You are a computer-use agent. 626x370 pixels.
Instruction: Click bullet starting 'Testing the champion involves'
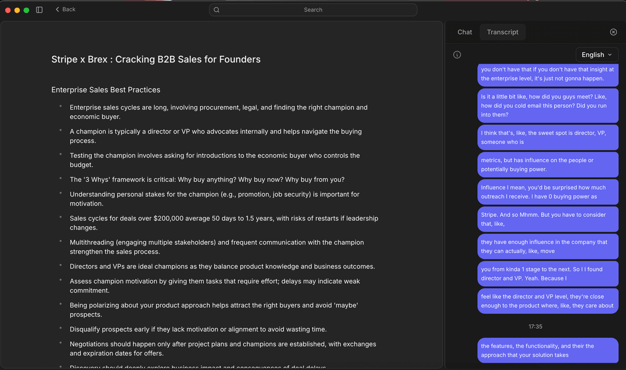pos(215,160)
